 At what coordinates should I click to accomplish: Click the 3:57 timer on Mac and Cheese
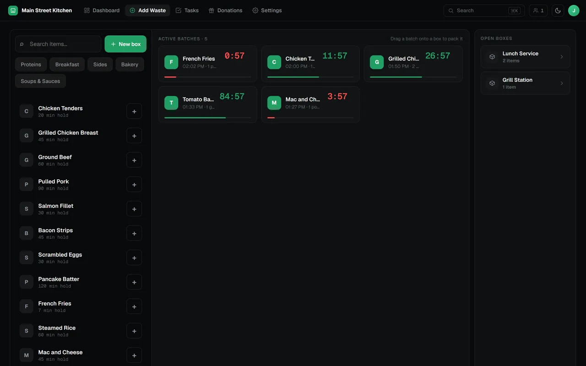pyautogui.click(x=337, y=97)
